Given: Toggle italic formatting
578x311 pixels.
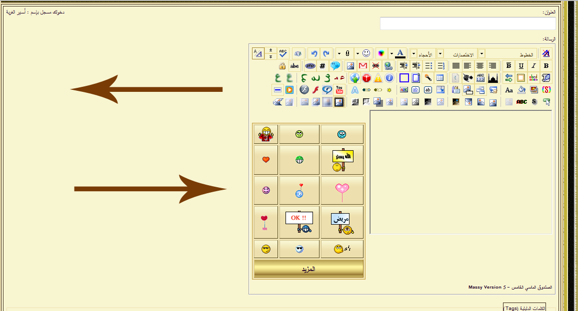Looking at the screenshot, I should point(533,65).
